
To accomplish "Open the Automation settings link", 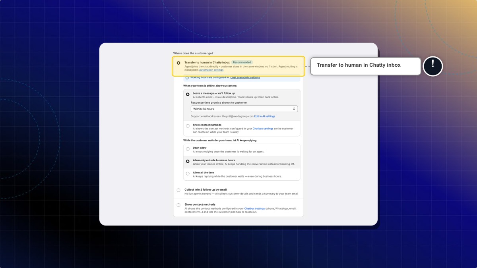I will click(211, 70).
